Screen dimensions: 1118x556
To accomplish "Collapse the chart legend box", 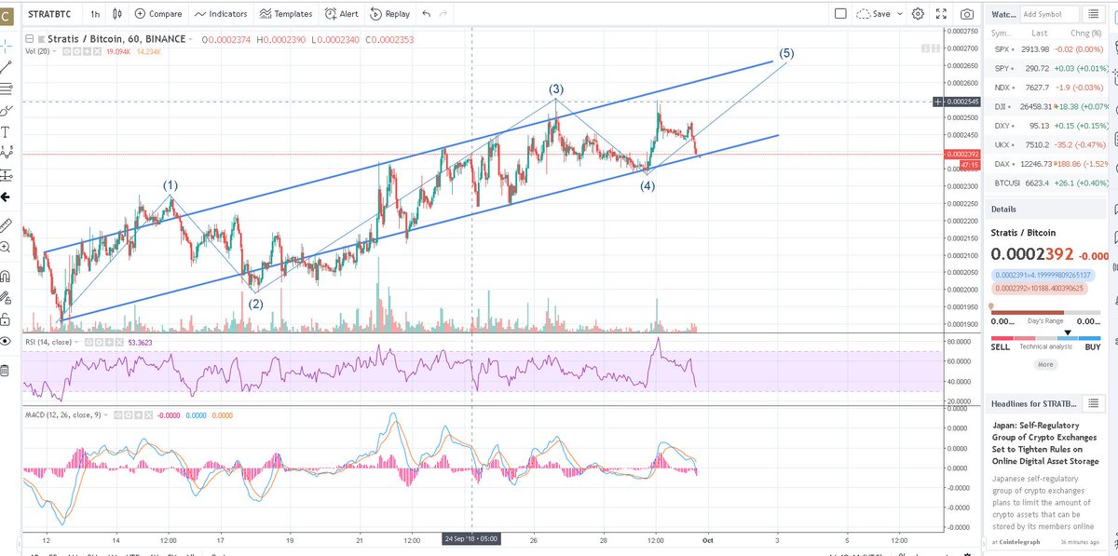I will coord(29,39).
